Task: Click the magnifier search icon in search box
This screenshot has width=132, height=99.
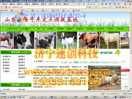Action: click(x=100, y=7)
